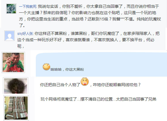The height and width of the screenshot is (121, 167).
Task: Click the phrase 你这样还不算黑粉
Action: [x=51, y=34]
